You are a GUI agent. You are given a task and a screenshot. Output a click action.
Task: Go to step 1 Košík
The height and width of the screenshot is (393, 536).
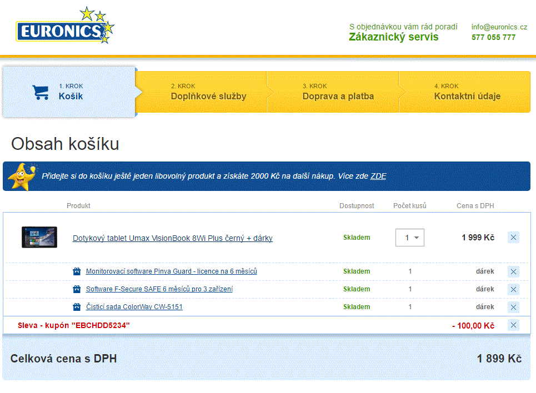tap(69, 92)
